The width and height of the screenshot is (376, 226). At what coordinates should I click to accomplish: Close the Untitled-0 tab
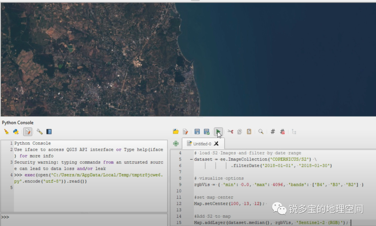pyautogui.click(x=216, y=144)
